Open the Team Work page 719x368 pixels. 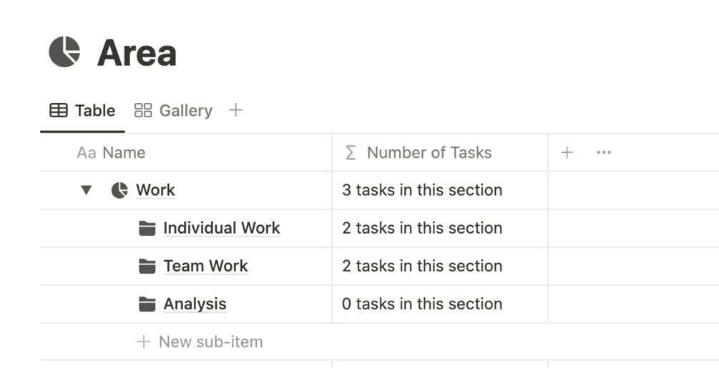pyautogui.click(x=205, y=266)
